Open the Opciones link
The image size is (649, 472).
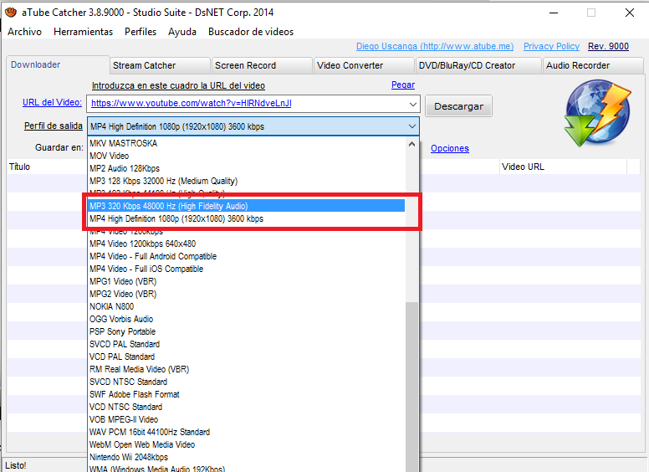coord(449,148)
